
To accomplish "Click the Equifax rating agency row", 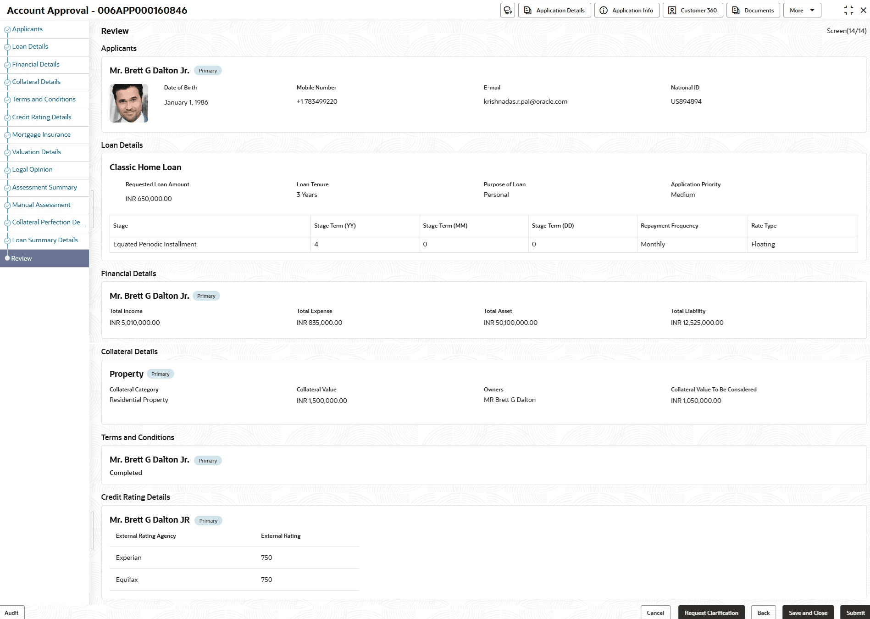I will coord(234,580).
